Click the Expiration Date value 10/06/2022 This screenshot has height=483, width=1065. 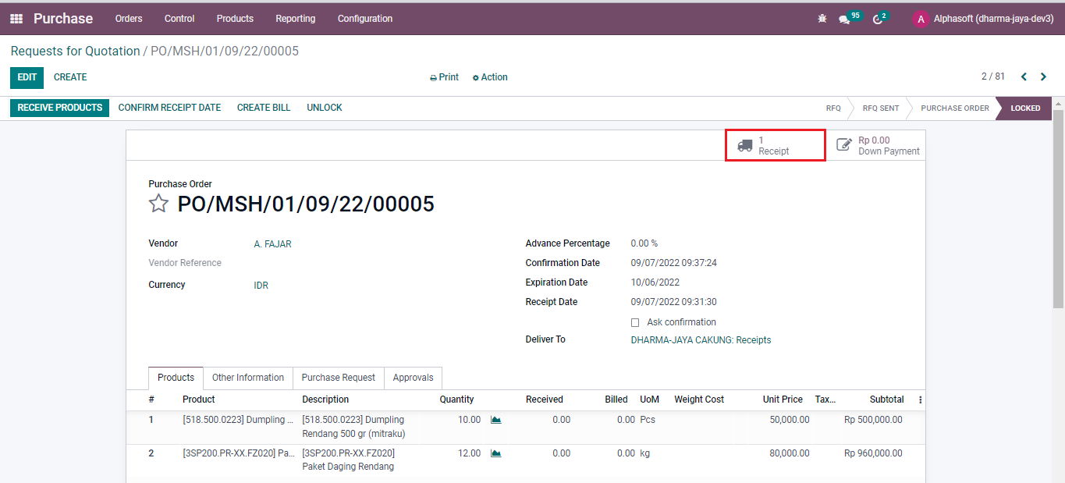tap(655, 282)
